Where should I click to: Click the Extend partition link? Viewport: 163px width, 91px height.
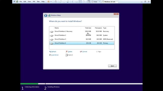pos(71,55)
